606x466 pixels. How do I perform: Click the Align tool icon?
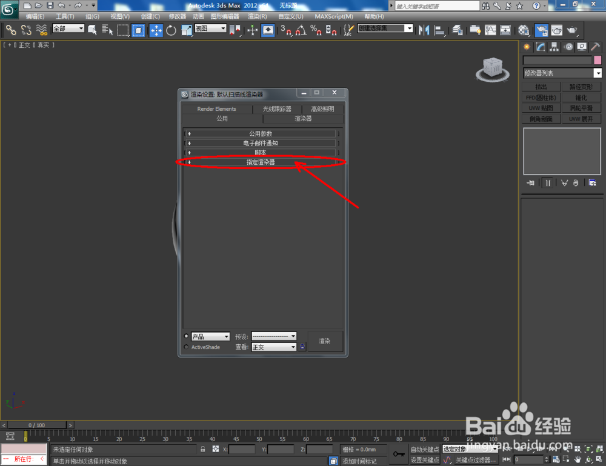[x=439, y=30]
